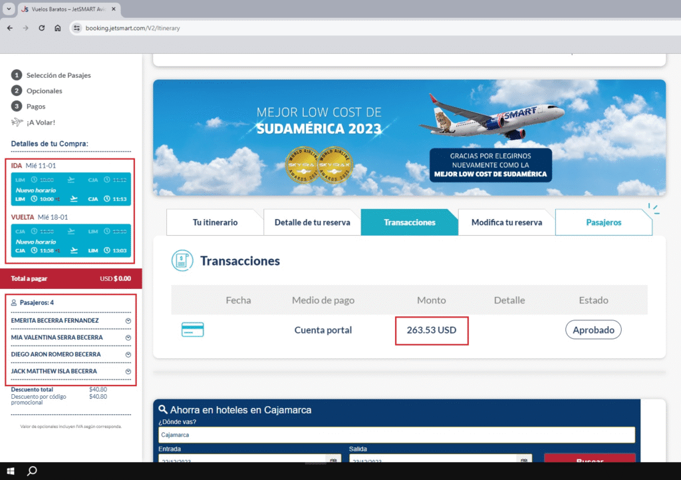Open the Windows Start menu
This screenshot has height=480, width=681.
click(11, 471)
